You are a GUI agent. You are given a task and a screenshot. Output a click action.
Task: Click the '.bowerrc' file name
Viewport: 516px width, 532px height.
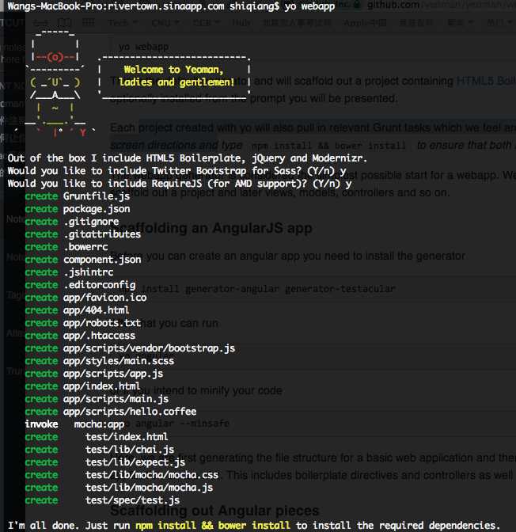(85, 247)
